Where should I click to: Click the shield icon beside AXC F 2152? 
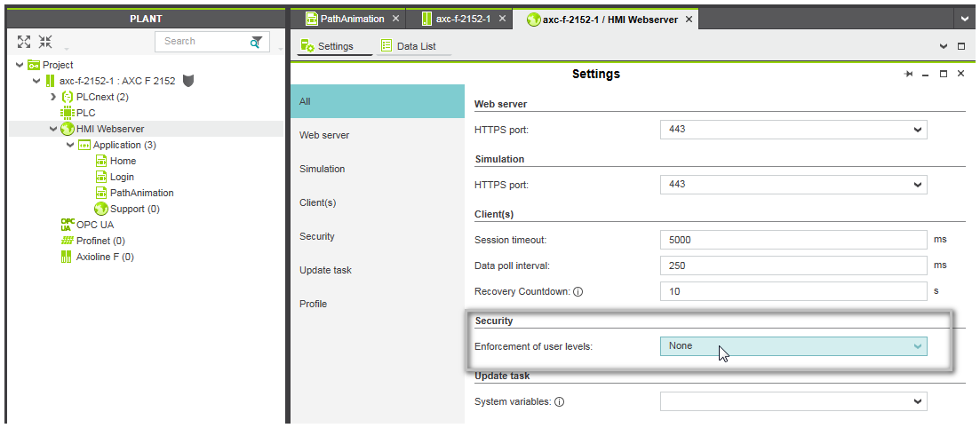point(187,81)
